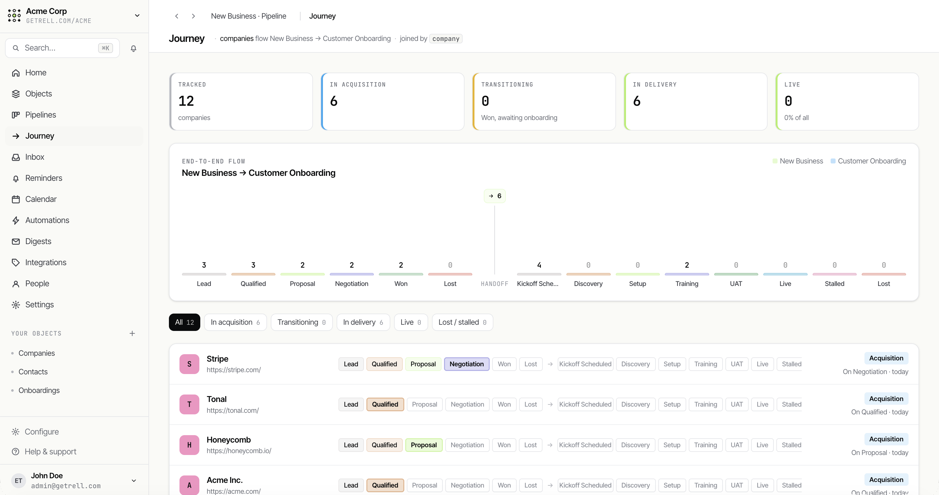Open Contacts under Your Objects
939x495 pixels.
(x=33, y=372)
